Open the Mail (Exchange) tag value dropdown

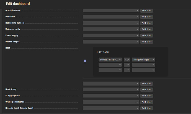click(144, 59)
